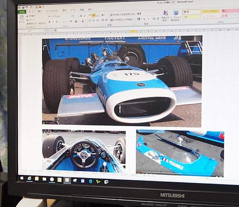Select the メモ Note cell style
This screenshot has height=207, width=239.
click(x=192, y=17)
